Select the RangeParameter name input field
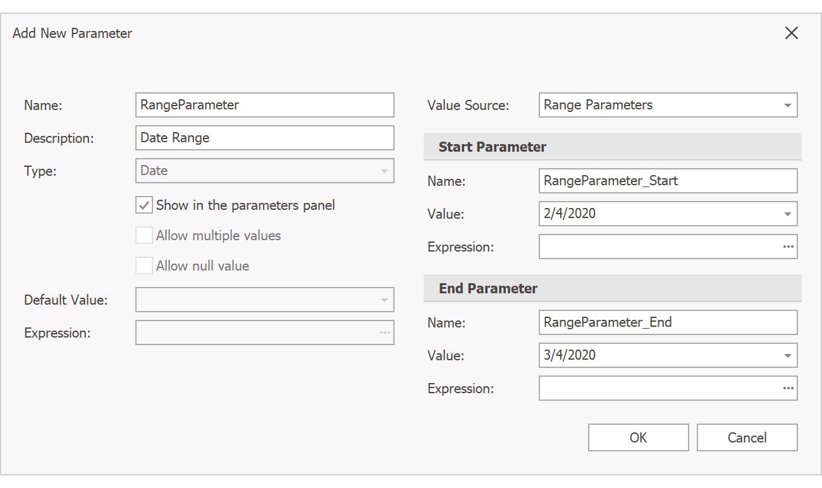The height and width of the screenshot is (488, 822). pos(264,105)
